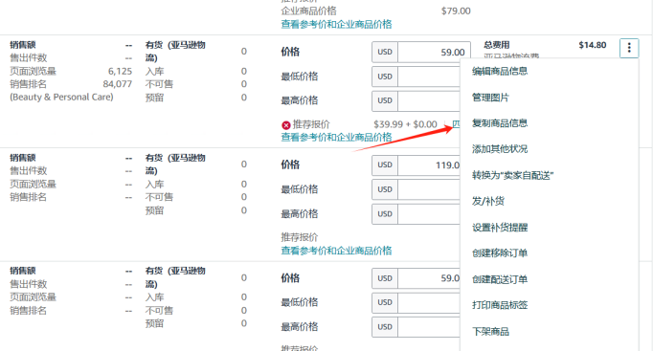Open 查看参考价和企业商品价格 link under $79.00

(336, 24)
